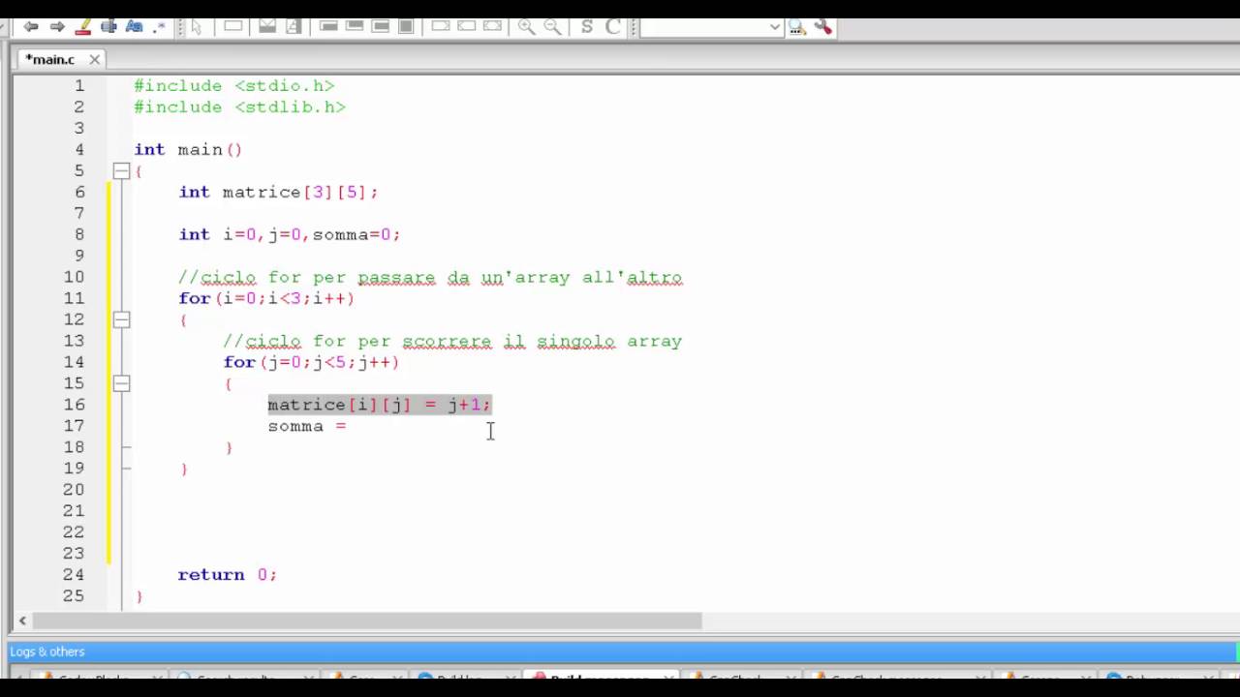This screenshot has height=697, width=1240.
Task: Click the 'int main()' line
Action: 188,149
